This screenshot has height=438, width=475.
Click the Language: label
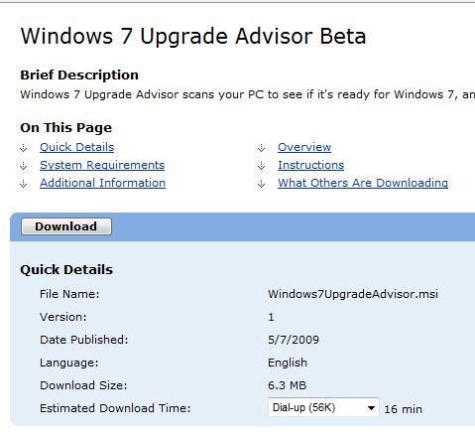click(69, 363)
